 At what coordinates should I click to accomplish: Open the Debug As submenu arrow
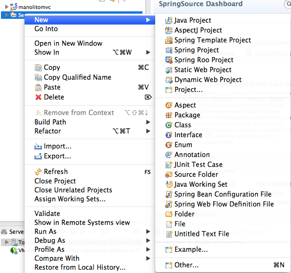(x=148, y=240)
